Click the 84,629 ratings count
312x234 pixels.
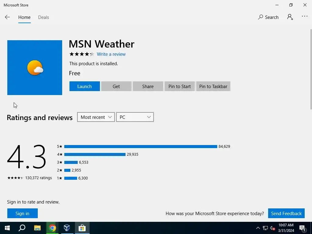click(x=224, y=147)
